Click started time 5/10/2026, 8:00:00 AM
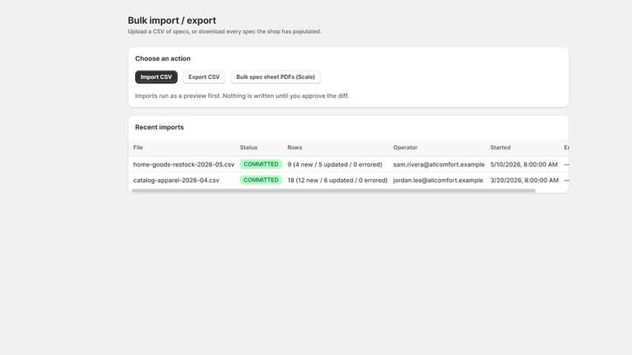This screenshot has width=632, height=355. (x=524, y=164)
